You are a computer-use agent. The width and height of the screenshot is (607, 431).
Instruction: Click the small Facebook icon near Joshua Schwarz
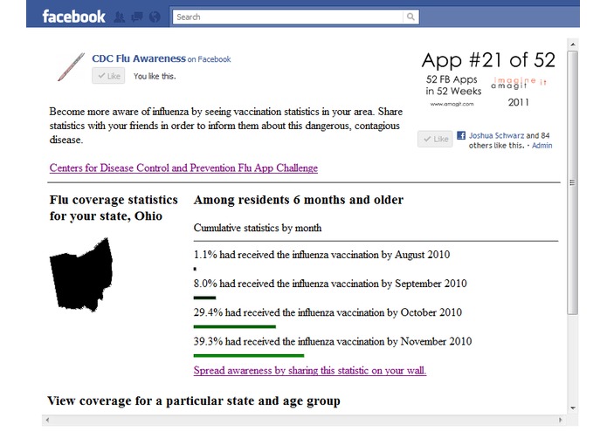coord(461,135)
